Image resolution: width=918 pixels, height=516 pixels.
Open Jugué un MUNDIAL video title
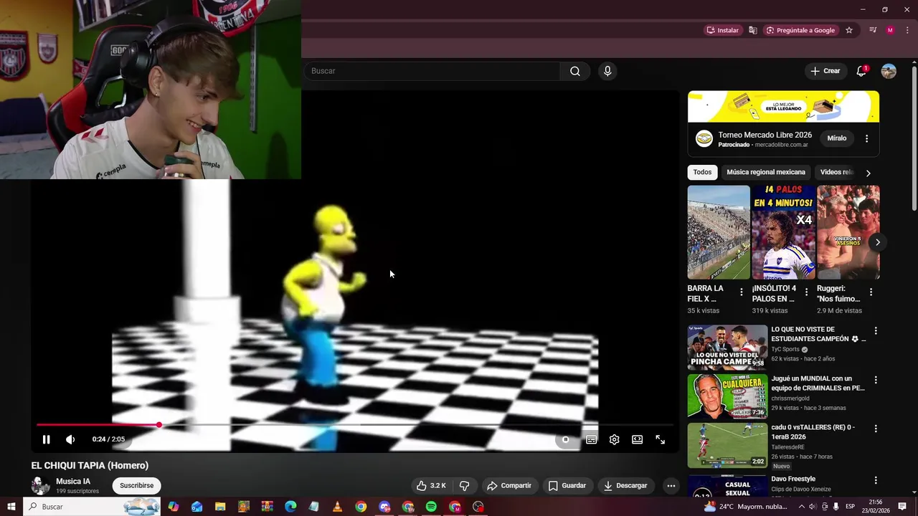click(818, 383)
